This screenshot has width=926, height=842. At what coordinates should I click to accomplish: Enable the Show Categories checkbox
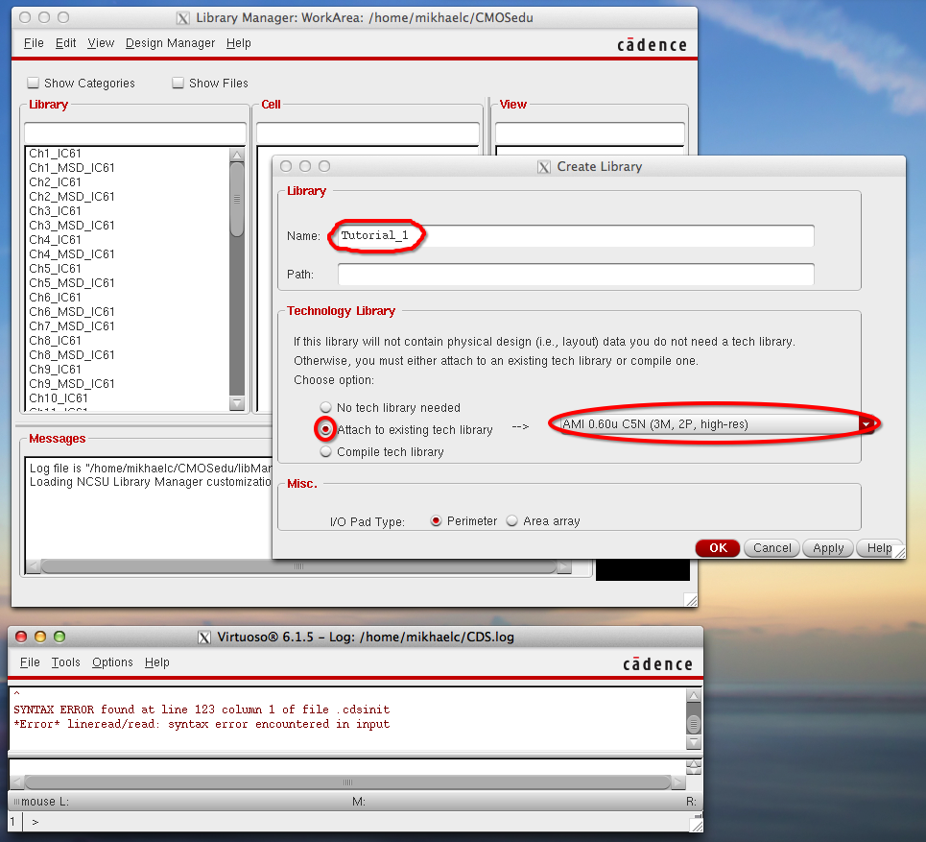pos(33,83)
